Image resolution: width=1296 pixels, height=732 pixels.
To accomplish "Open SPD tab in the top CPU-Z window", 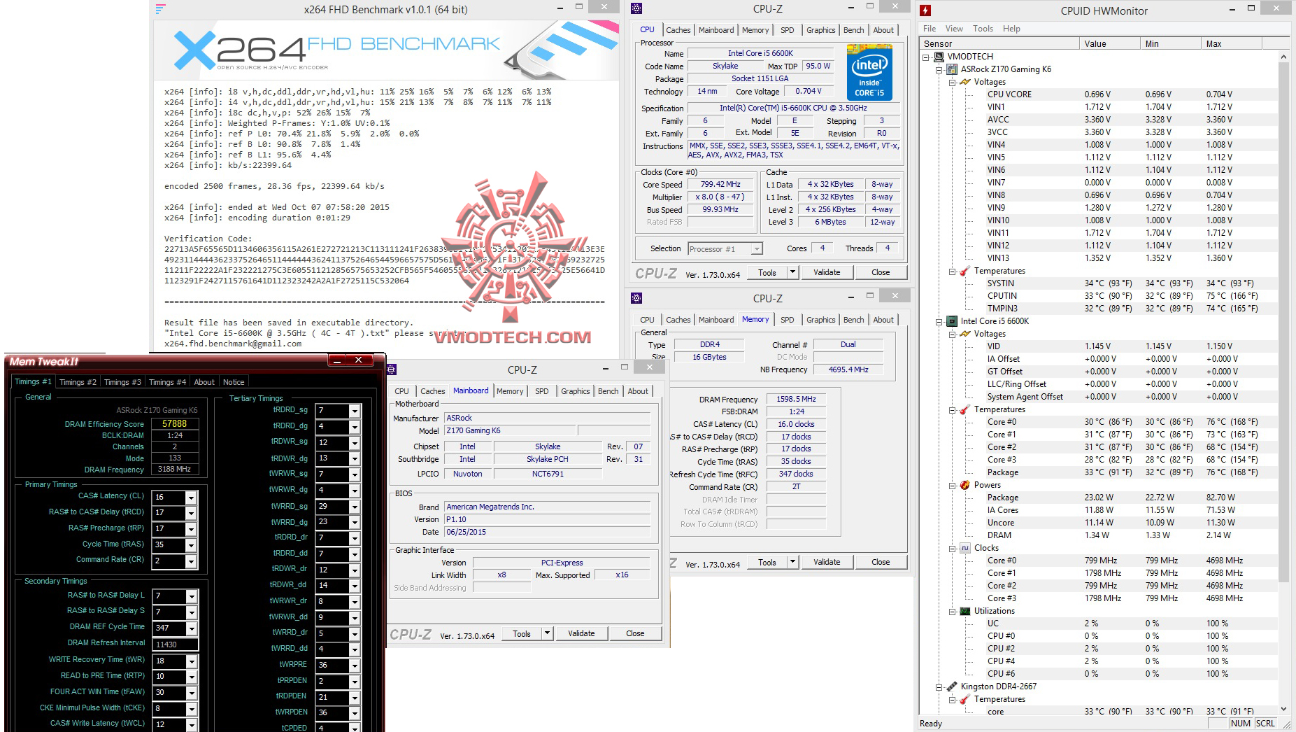I will pos(788,30).
